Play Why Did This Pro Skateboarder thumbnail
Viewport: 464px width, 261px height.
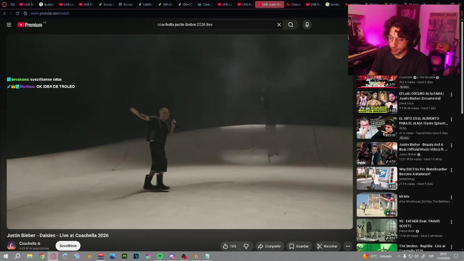(x=377, y=178)
